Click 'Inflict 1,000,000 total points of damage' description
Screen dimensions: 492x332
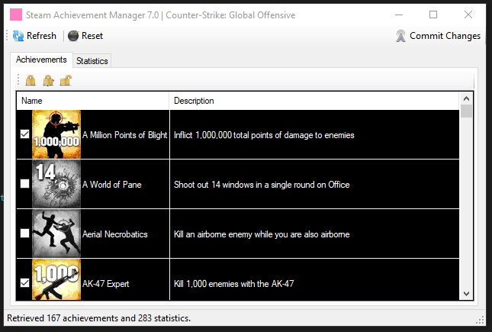264,135
